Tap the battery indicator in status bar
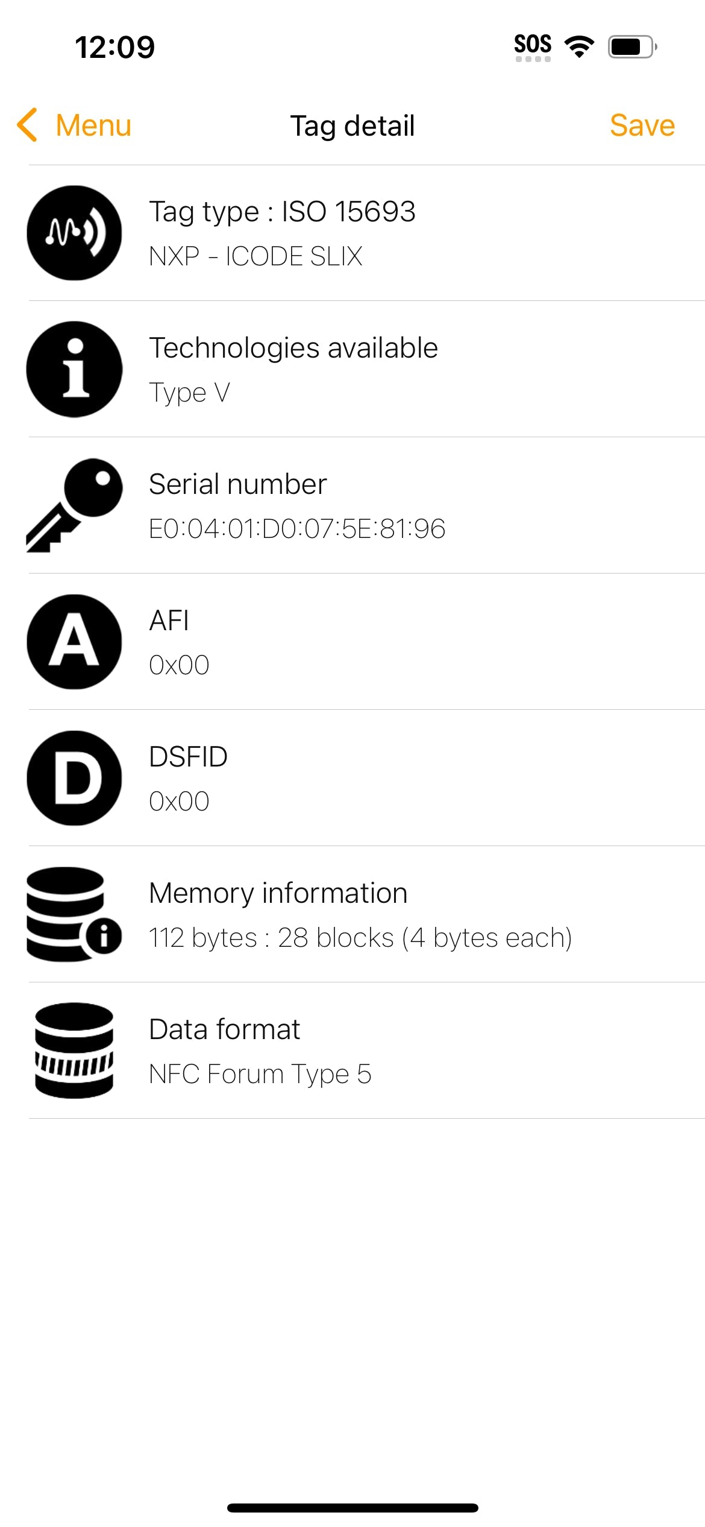The width and height of the screenshot is (705, 1527). click(631, 46)
